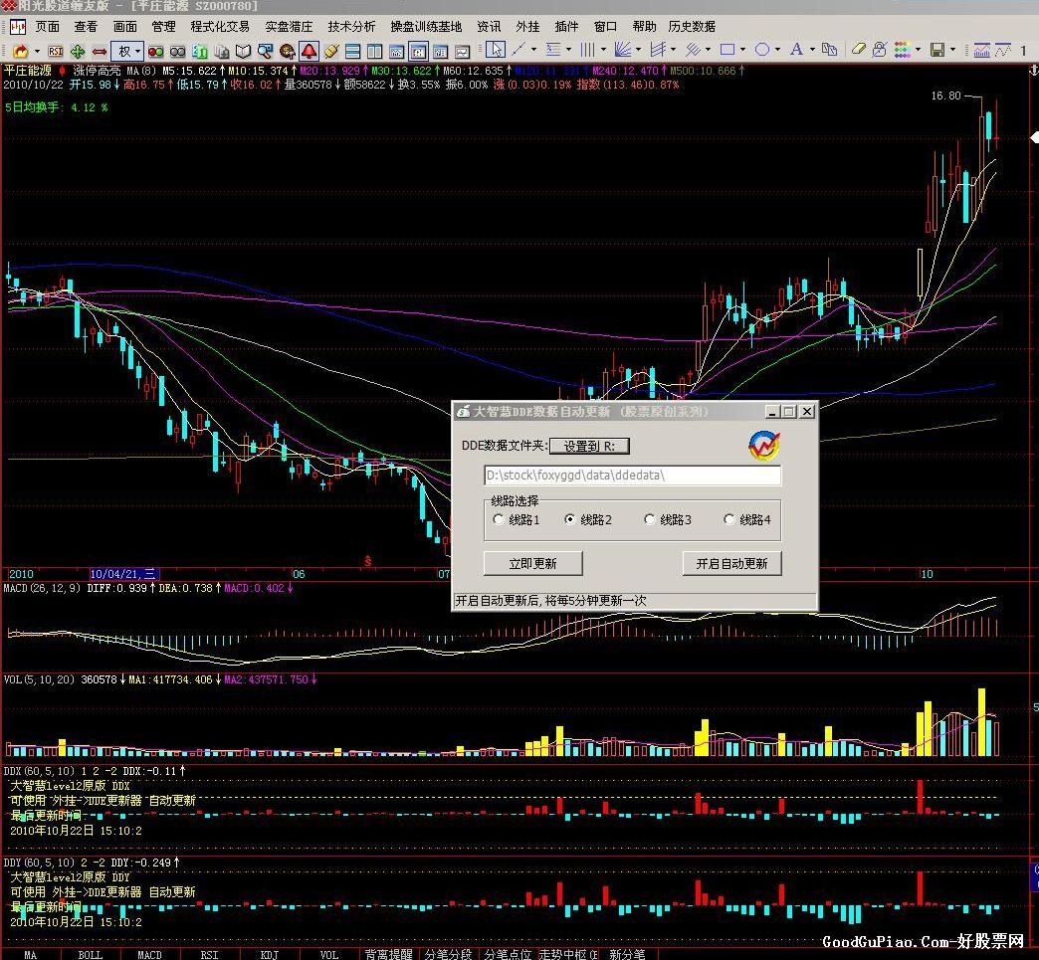Select the rectangle drawing tool
This screenshot has width=1039, height=960.
tap(727, 49)
